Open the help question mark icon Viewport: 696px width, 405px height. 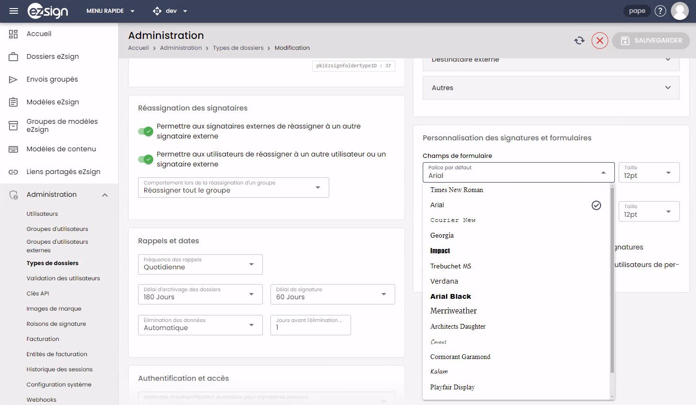coord(660,11)
